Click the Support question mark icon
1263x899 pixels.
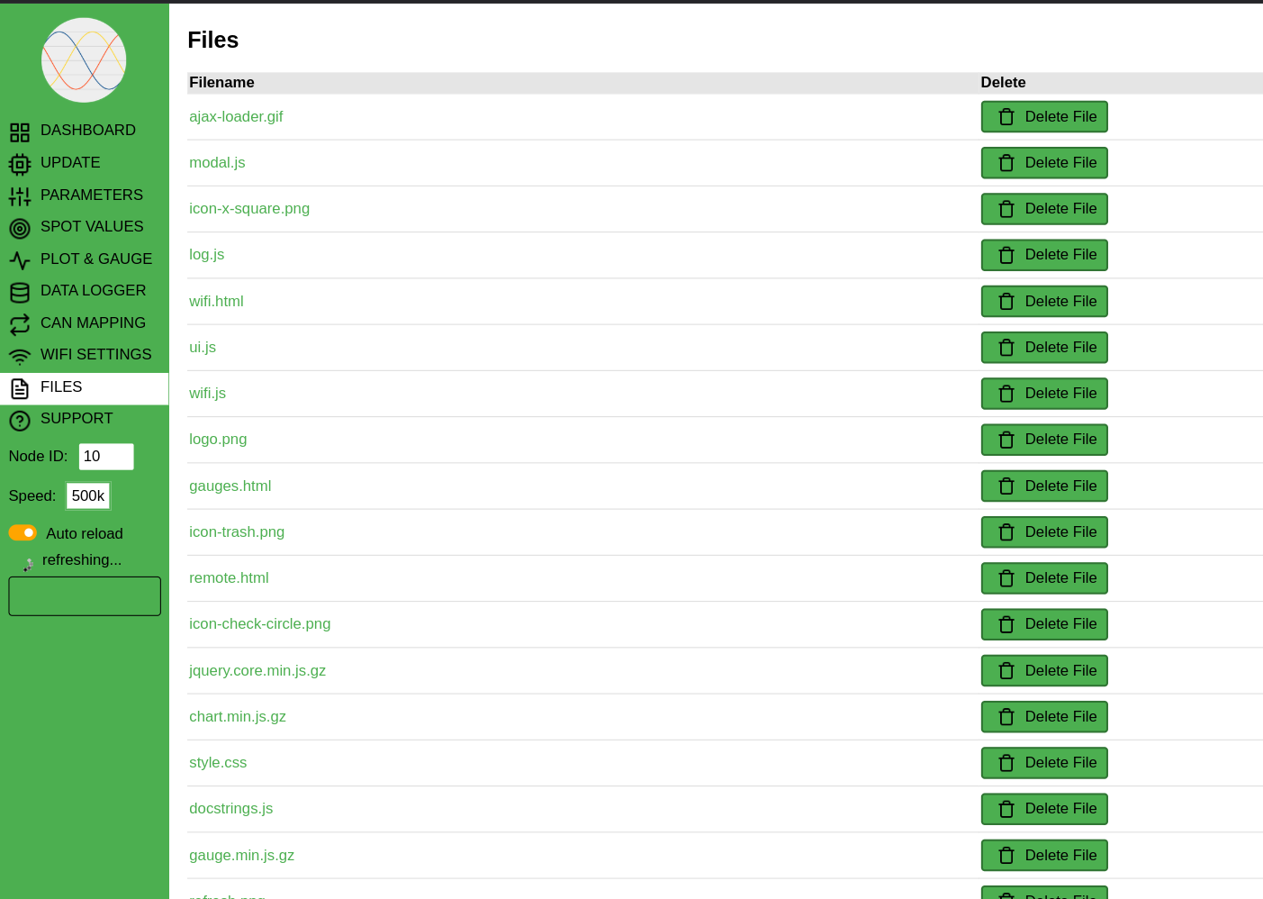pyautogui.click(x=20, y=421)
